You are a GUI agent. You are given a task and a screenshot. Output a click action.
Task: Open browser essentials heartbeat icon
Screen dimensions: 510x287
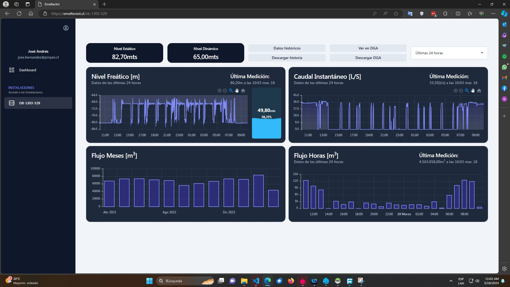(482, 14)
